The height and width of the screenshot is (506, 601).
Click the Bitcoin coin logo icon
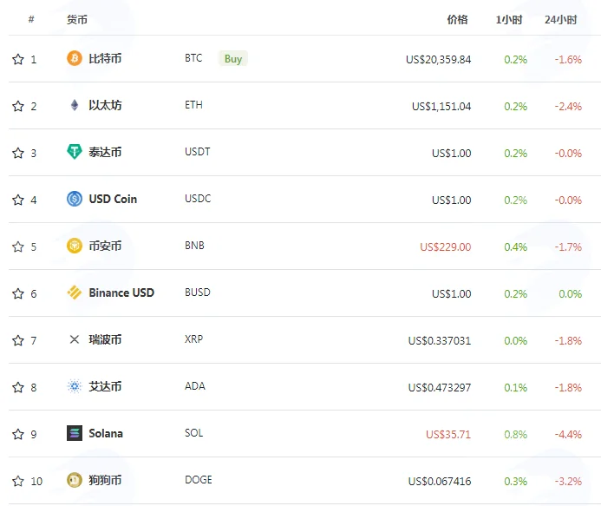[x=75, y=58]
